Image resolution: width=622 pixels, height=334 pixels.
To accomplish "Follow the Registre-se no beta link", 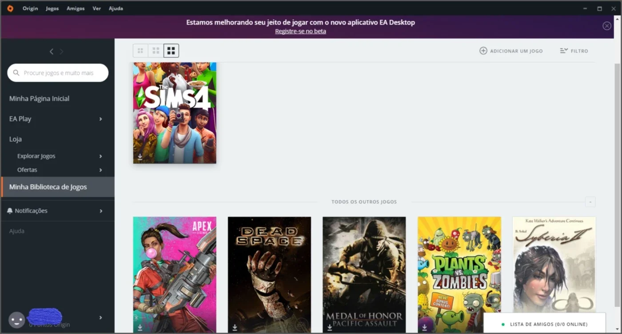I will tap(300, 31).
